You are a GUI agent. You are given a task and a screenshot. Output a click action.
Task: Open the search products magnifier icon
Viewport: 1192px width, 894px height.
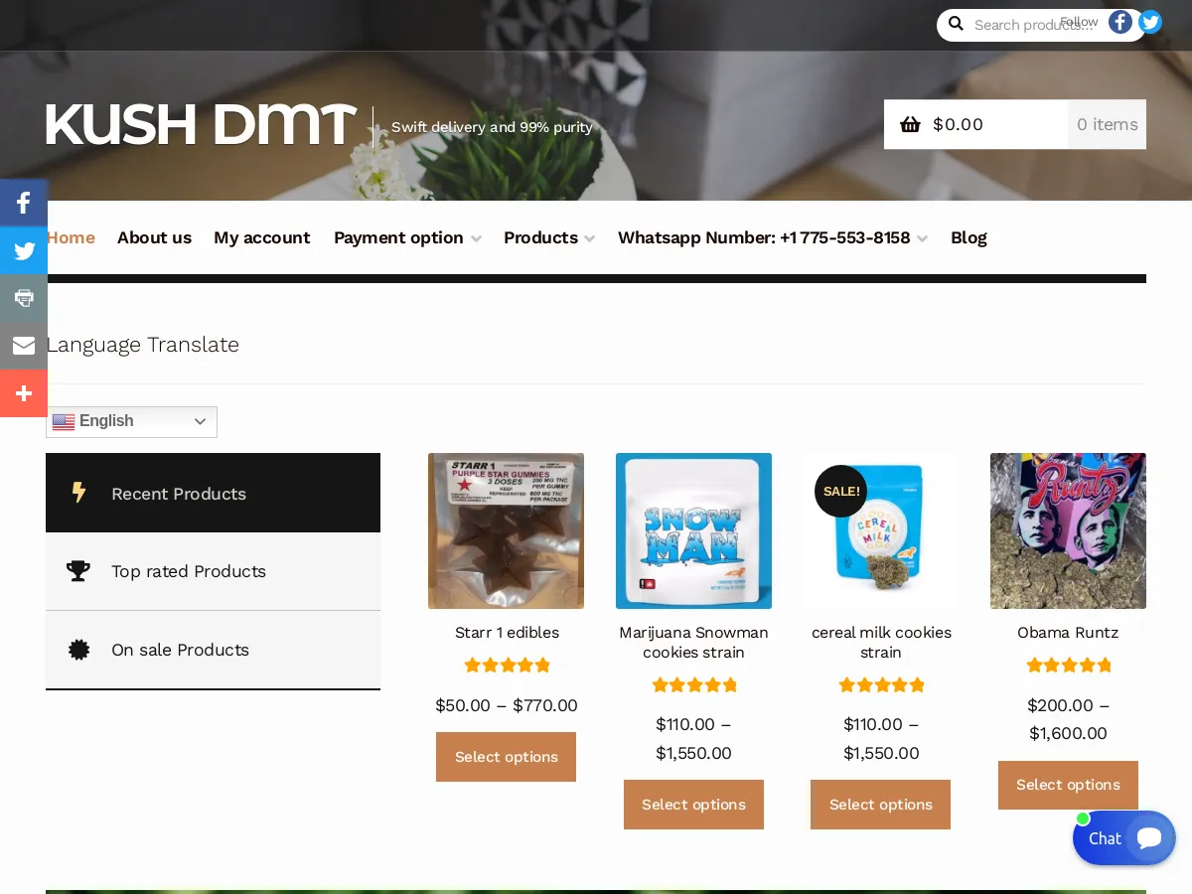956,23
